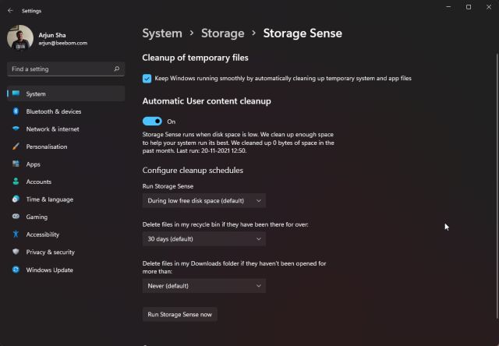Go to System in the breadcrumb
The height and width of the screenshot is (346, 499).
click(161, 34)
